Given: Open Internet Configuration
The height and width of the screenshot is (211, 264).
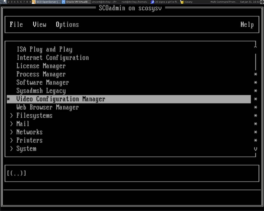Looking at the screenshot, I should pos(53,57).
